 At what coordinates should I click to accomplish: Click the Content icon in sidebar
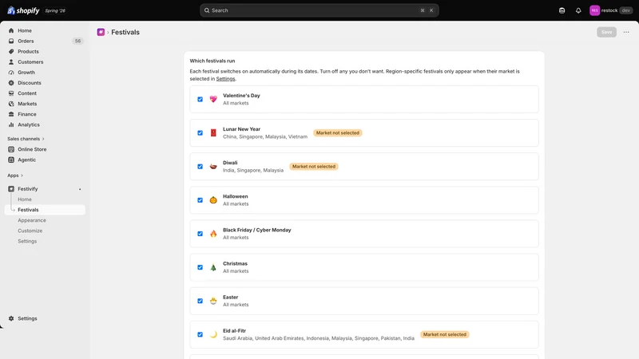coord(11,93)
